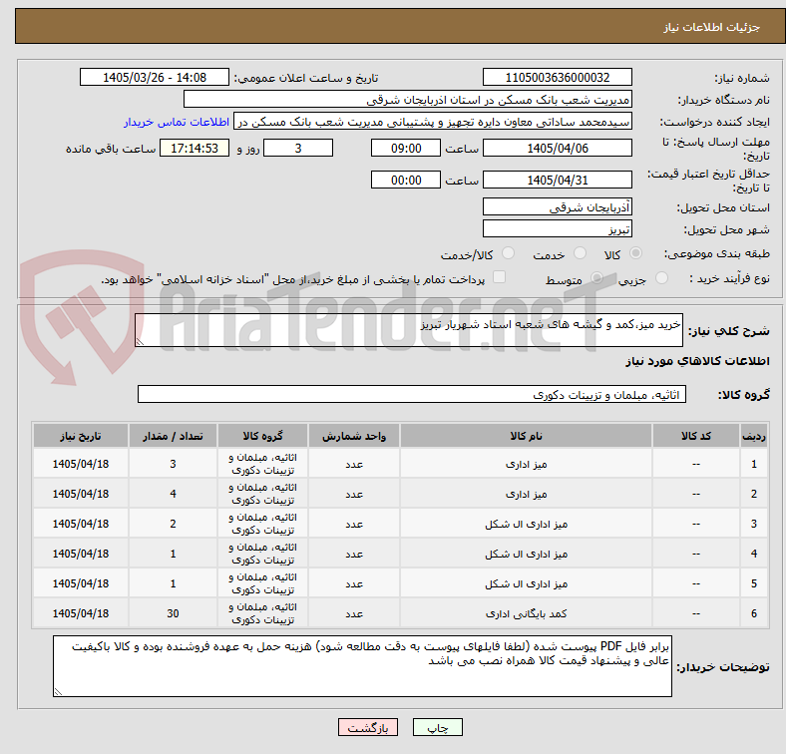Click the goods group field اثاثیه، مبلمان

[412, 394]
